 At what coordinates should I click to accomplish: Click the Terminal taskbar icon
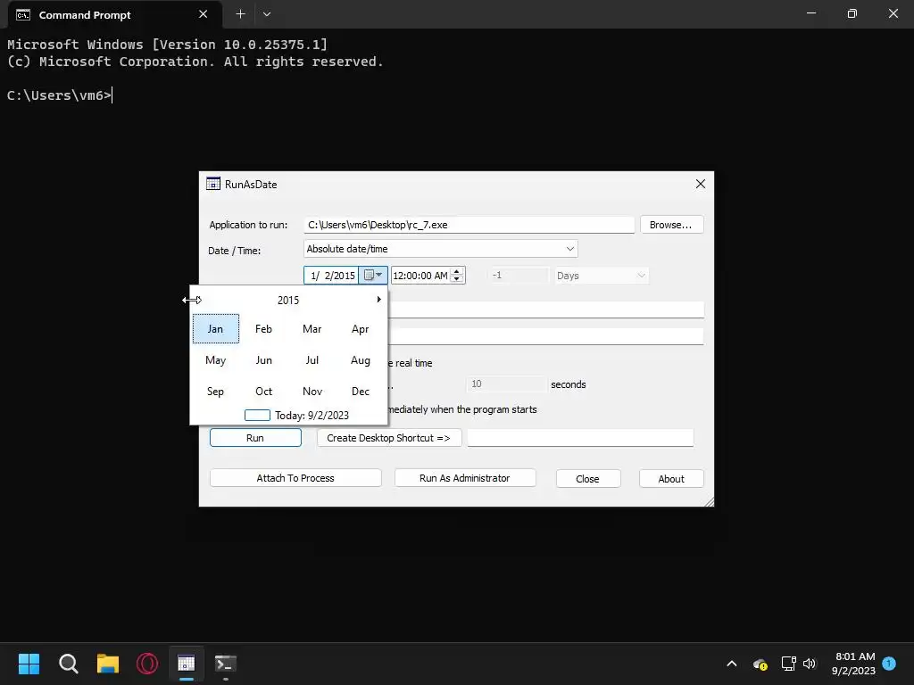pyautogui.click(x=226, y=664)
